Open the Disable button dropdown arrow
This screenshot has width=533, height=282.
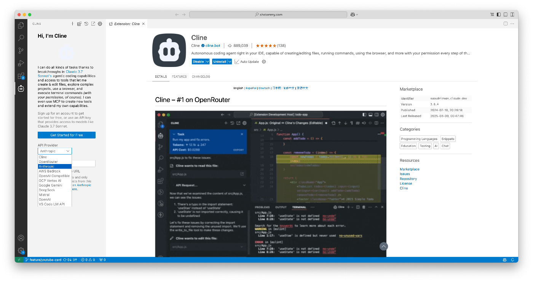[207, 62]
